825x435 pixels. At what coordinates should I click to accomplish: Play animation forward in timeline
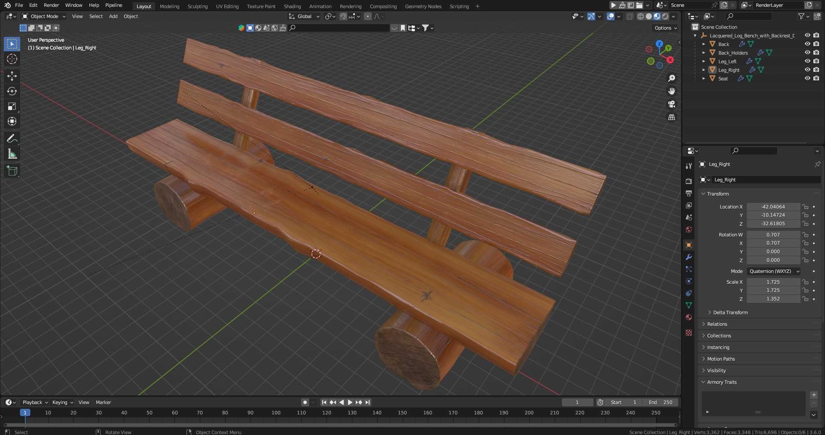pos(350,402)
